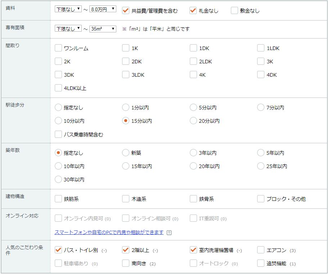Enable バス乗車時間含む option
Image resolution: width=331 pixels, height=275 pixels.
coord(58,134)
